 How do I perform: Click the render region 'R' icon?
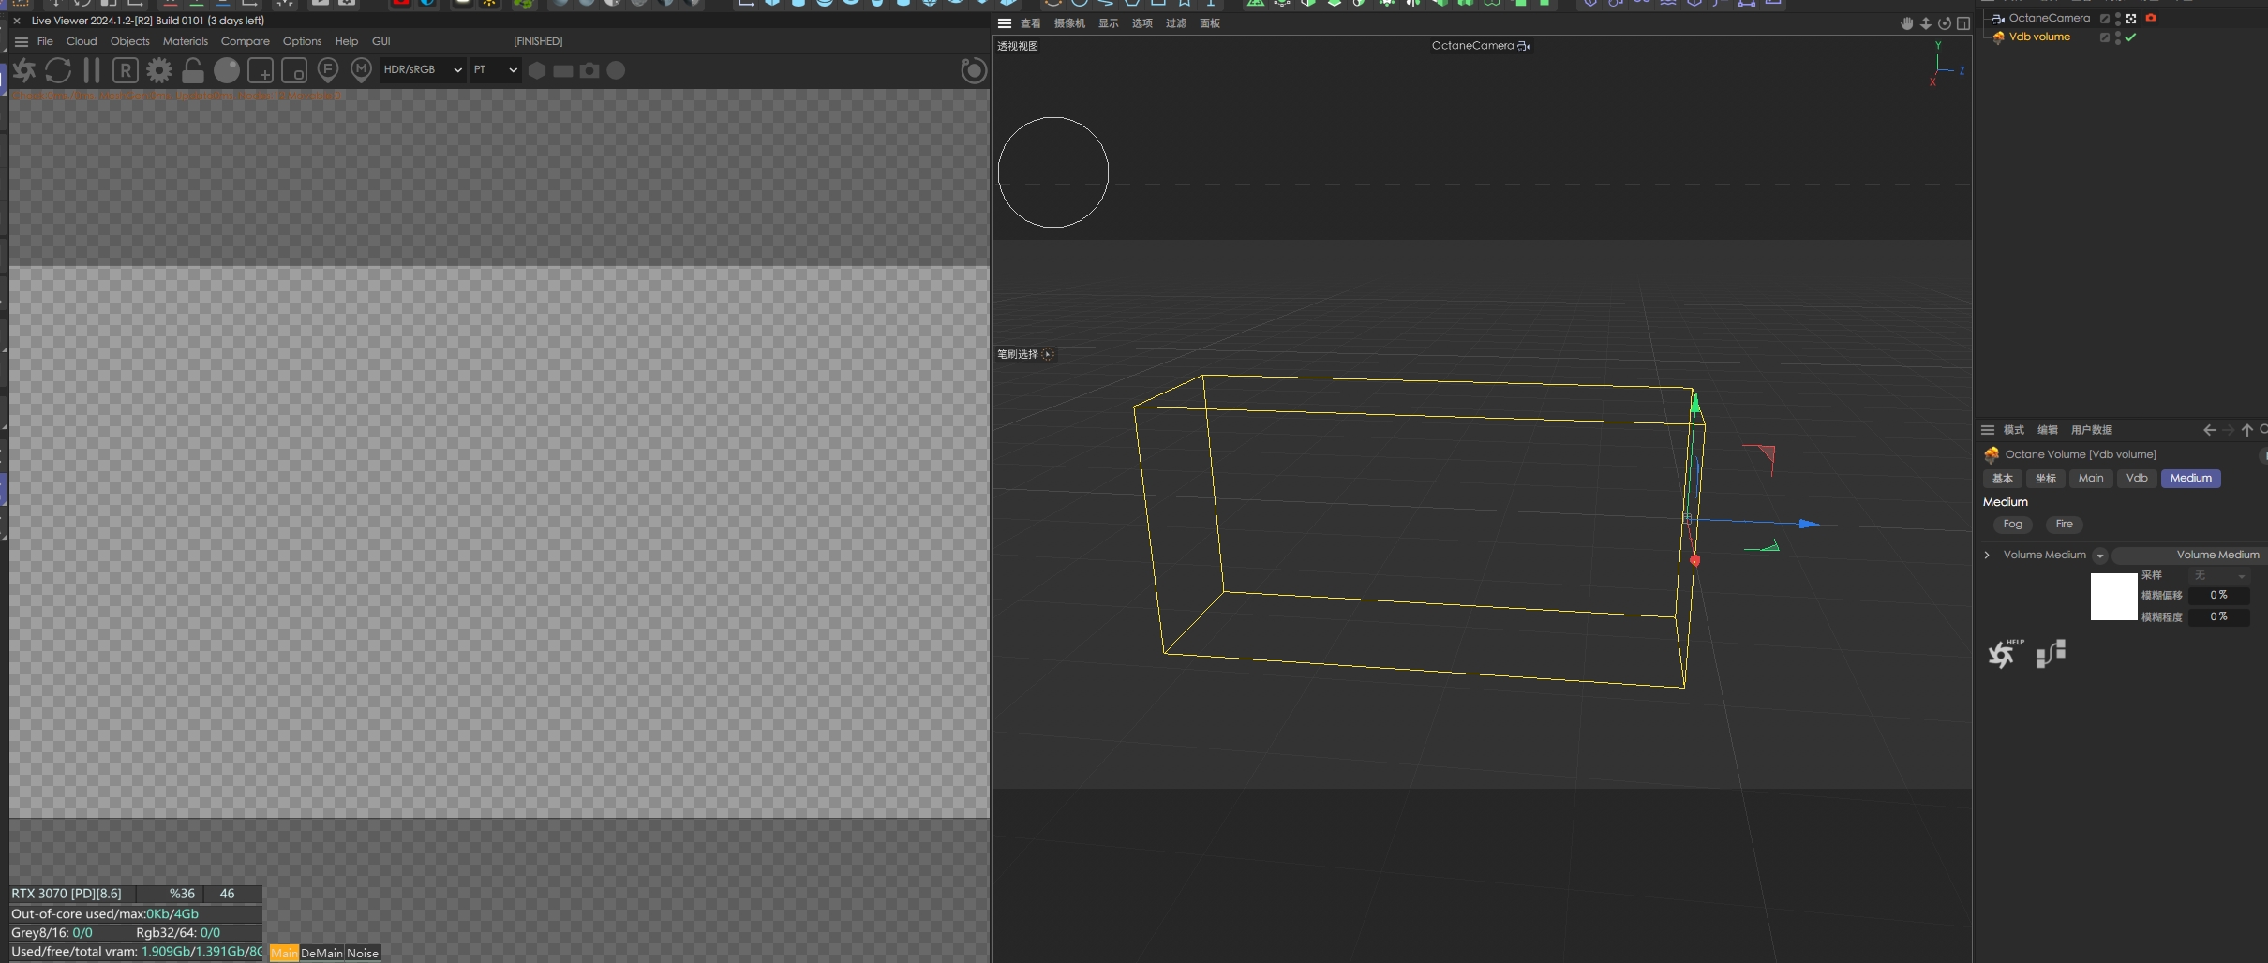point(126,70)
